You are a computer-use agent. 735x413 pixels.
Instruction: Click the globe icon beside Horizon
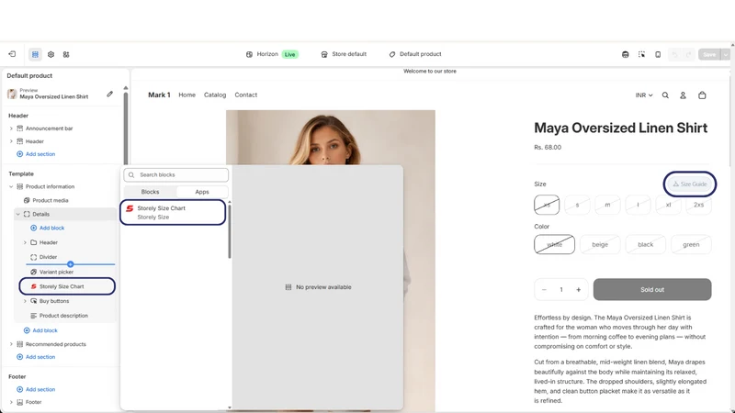249,54
